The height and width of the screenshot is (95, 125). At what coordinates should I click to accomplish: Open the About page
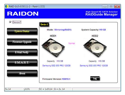point(22,73)
